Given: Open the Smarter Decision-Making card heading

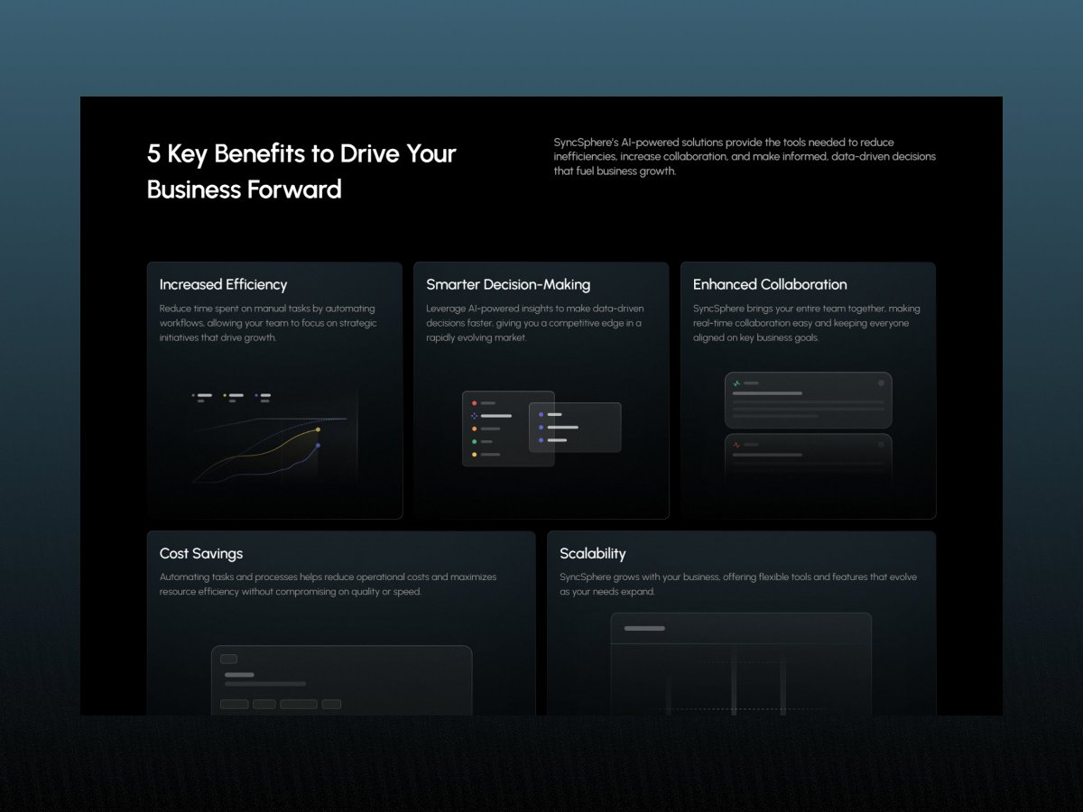Looking at the screenshot, I should point(508,284).
